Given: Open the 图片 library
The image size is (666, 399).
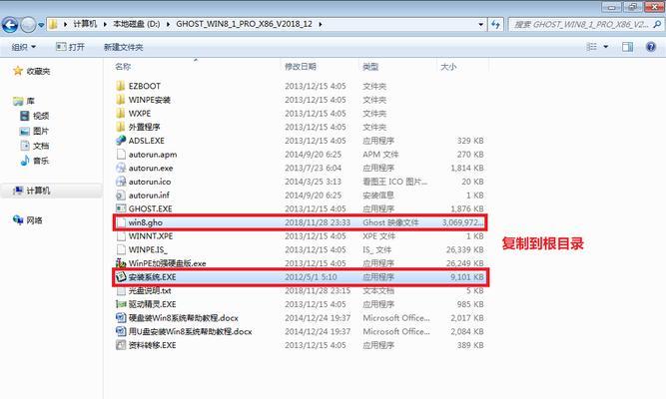Looking at the screenshot, I should click(41, 131).
